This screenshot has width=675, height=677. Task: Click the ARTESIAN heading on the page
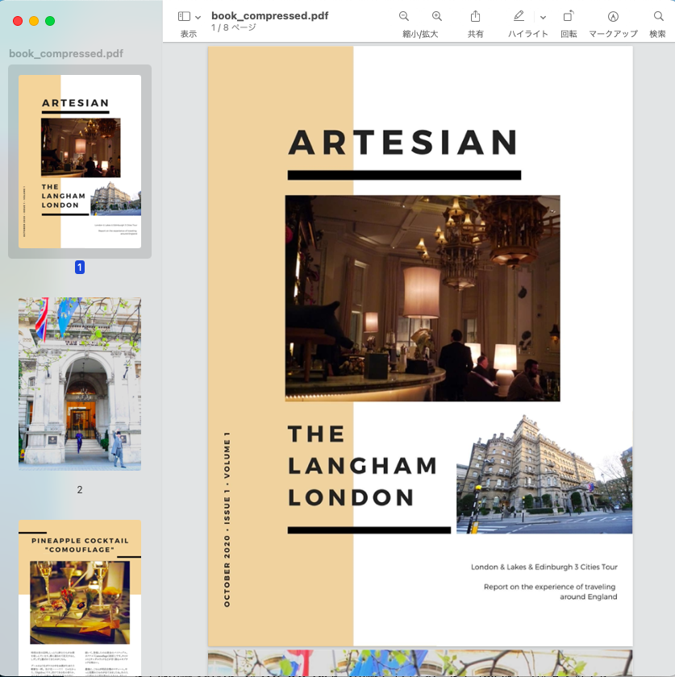(x=402, y=143)
